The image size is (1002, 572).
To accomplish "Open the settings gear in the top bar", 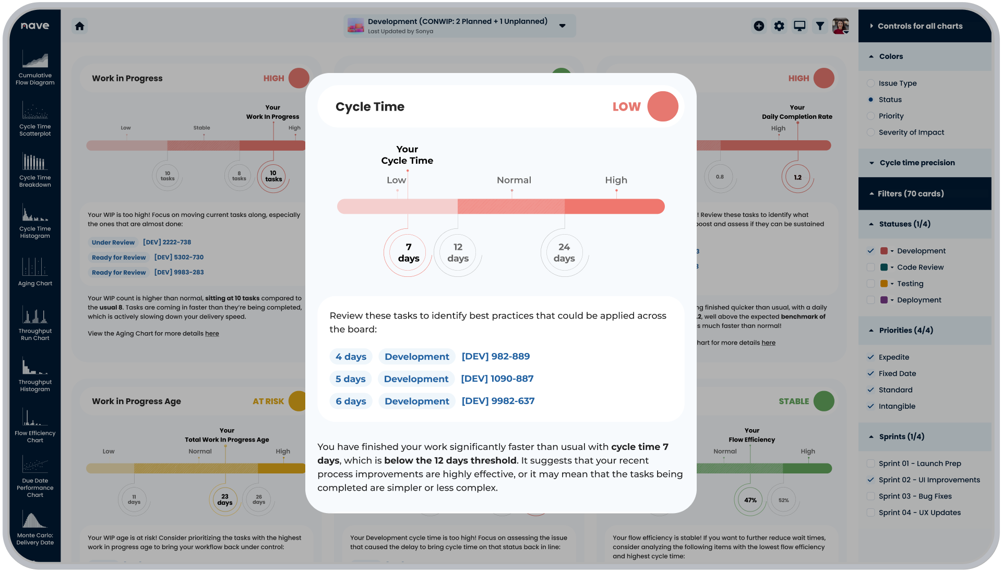I will 779,26.
